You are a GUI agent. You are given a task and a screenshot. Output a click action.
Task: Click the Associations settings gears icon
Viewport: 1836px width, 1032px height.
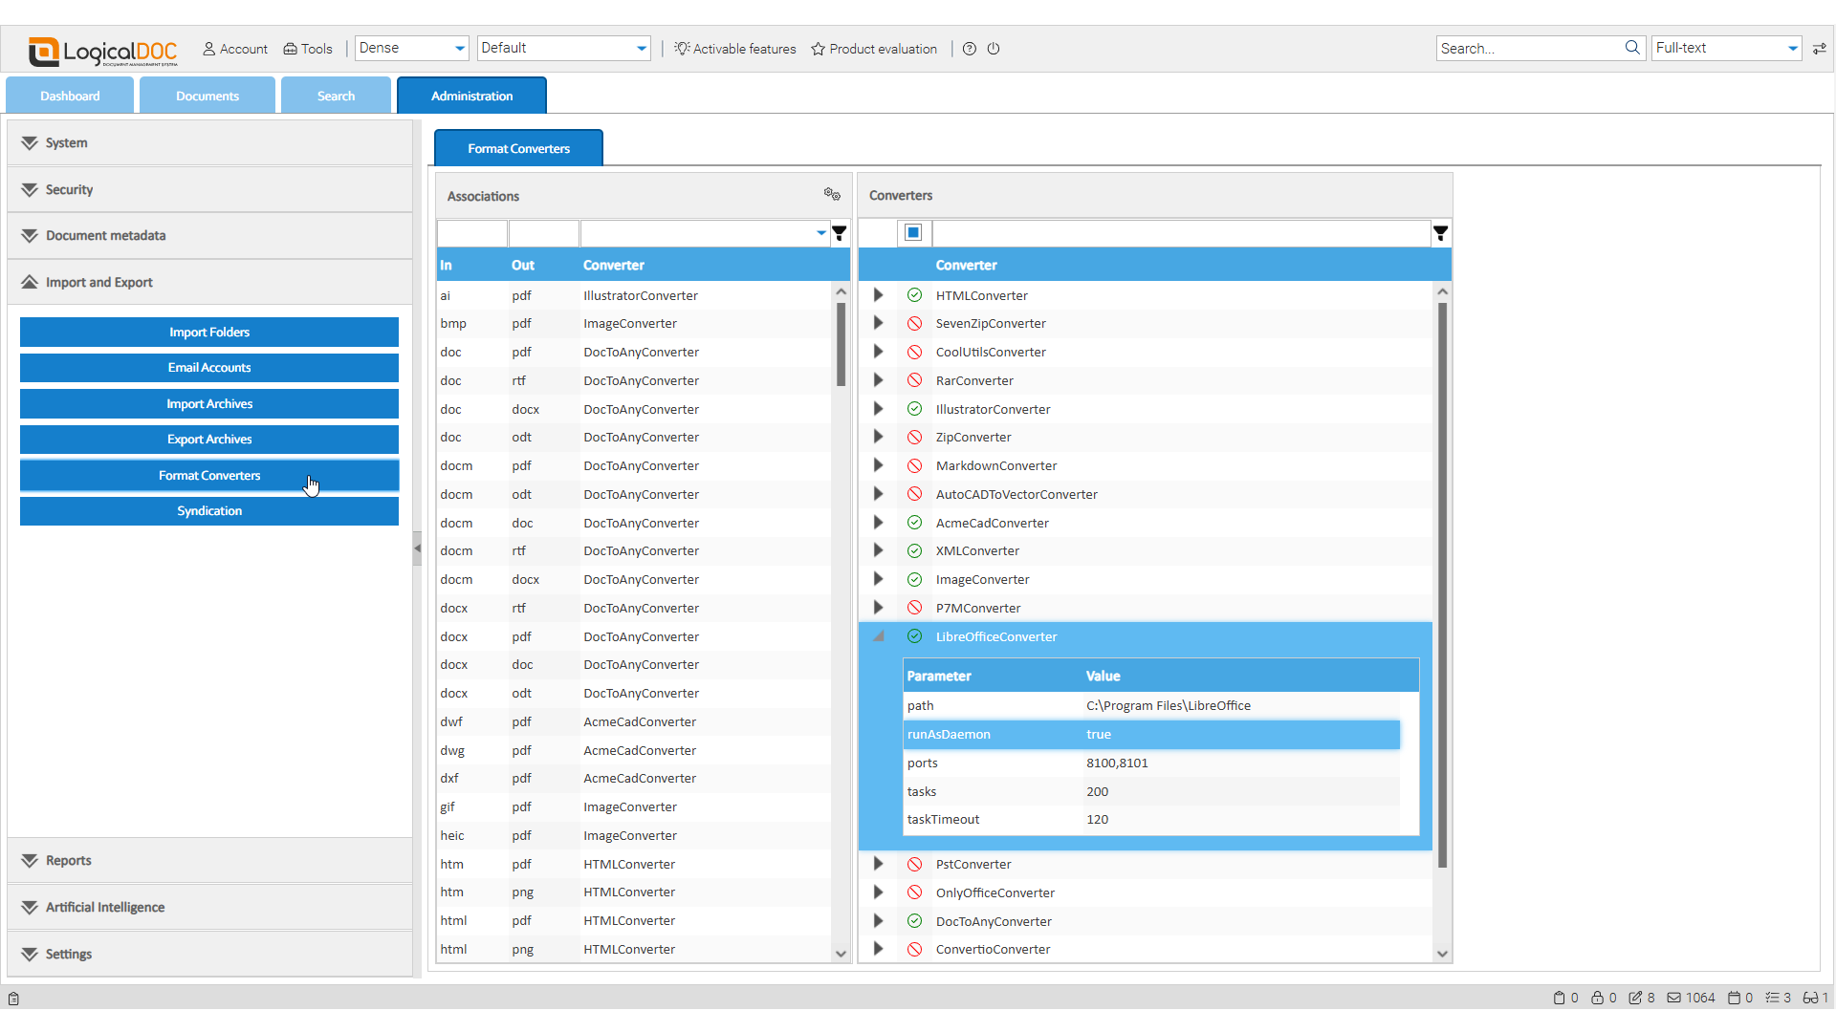[832, 195]
